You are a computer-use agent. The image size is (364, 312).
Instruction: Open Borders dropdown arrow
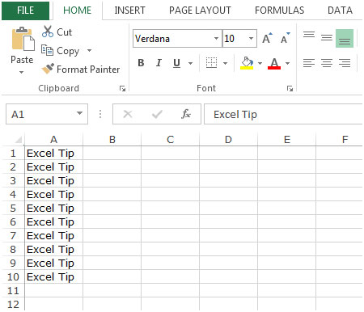225,64
